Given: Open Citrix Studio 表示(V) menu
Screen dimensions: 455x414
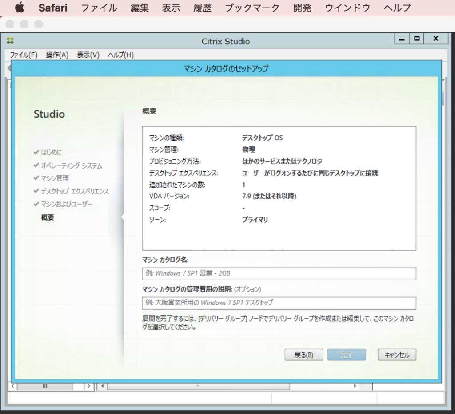Looking at the screenshot, I should (x=88, y=55).
